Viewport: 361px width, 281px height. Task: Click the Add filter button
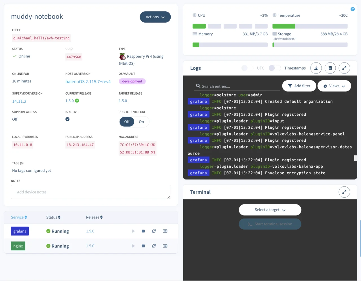click(x=299, y=86)
